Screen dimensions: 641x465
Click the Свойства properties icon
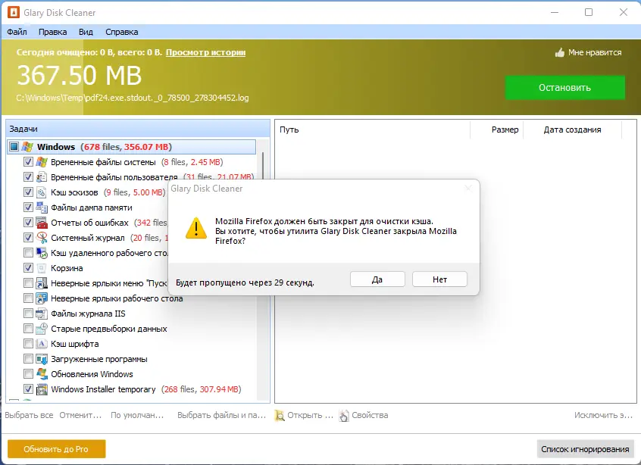[x=344, y=415]
